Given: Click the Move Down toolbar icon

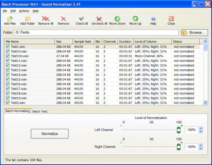Looking at the screenshot, I should (x=117, y=19).
